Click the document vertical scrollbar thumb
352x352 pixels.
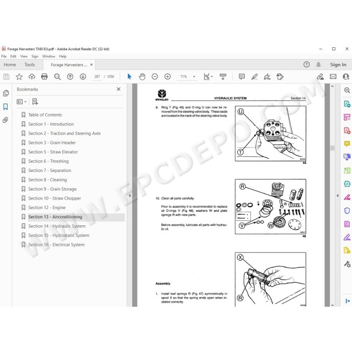[x=332, y=148]
